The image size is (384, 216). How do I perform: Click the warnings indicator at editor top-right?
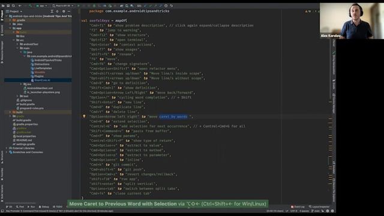click(308, 11)
